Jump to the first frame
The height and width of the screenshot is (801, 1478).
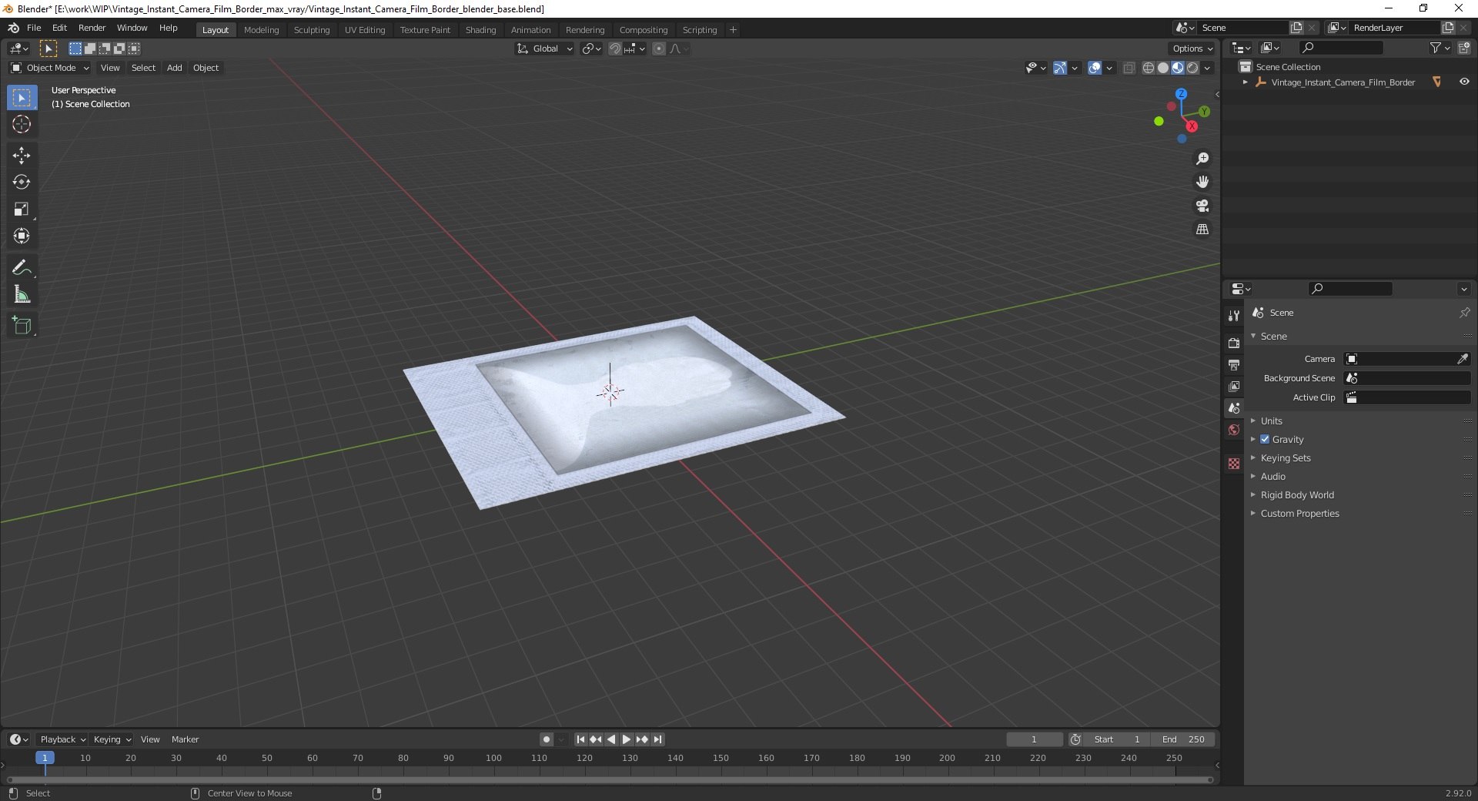click(x=581, y=739)
